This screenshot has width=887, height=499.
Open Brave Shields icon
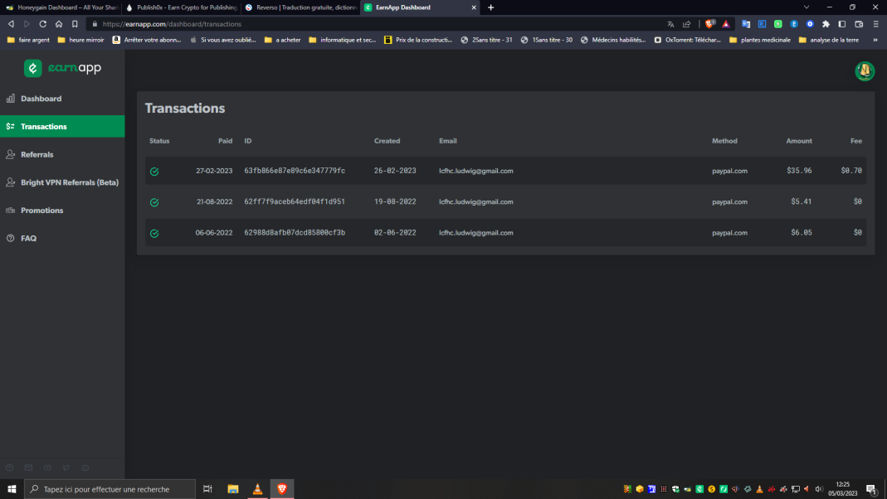click(x=709, y=24)
